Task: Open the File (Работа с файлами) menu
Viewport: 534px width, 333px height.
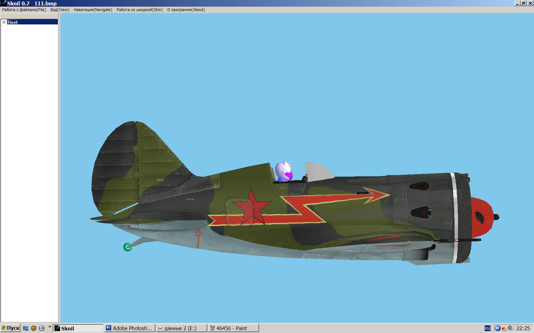Action: pyautogui.click(x=24, y=10)
